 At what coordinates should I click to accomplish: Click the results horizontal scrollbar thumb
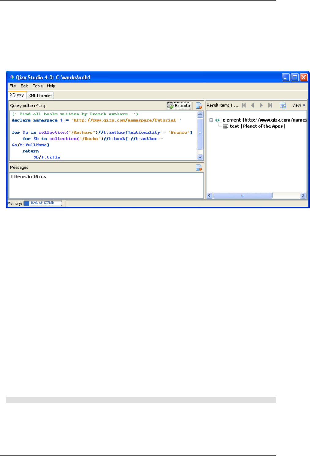[243, 195]
